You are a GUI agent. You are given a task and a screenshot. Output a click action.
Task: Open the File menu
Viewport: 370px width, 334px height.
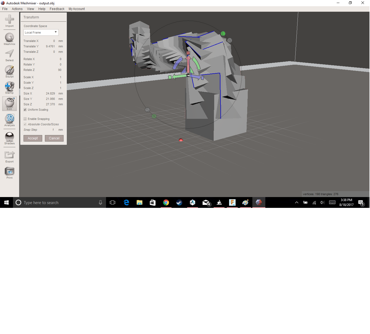5,9
